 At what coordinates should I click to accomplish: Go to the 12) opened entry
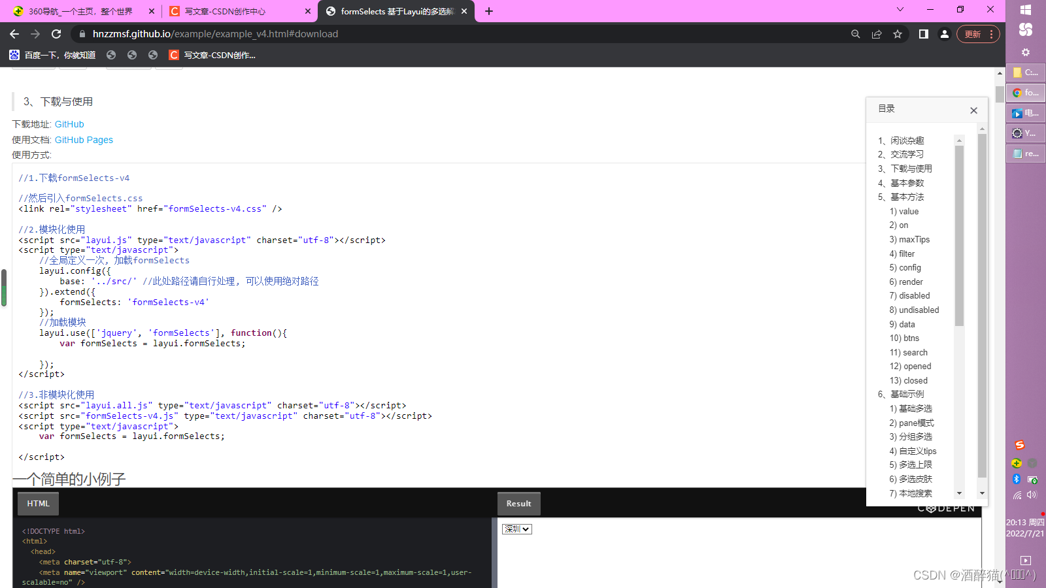(x=910, y=366)
